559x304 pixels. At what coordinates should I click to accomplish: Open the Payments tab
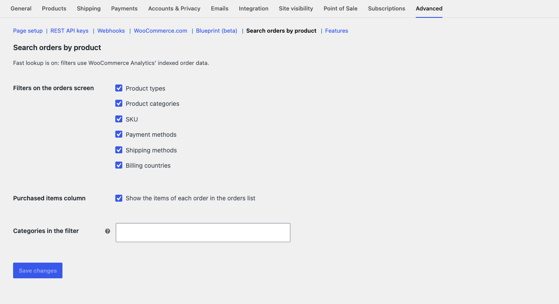point(124,9)
